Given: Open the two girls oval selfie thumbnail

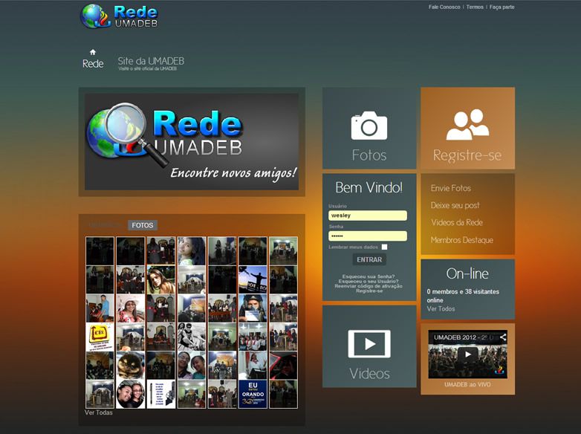Looking at the screenshot, I should [131, 395].
